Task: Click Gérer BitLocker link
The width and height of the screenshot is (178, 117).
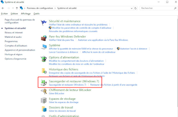Action: pos(56,94)
